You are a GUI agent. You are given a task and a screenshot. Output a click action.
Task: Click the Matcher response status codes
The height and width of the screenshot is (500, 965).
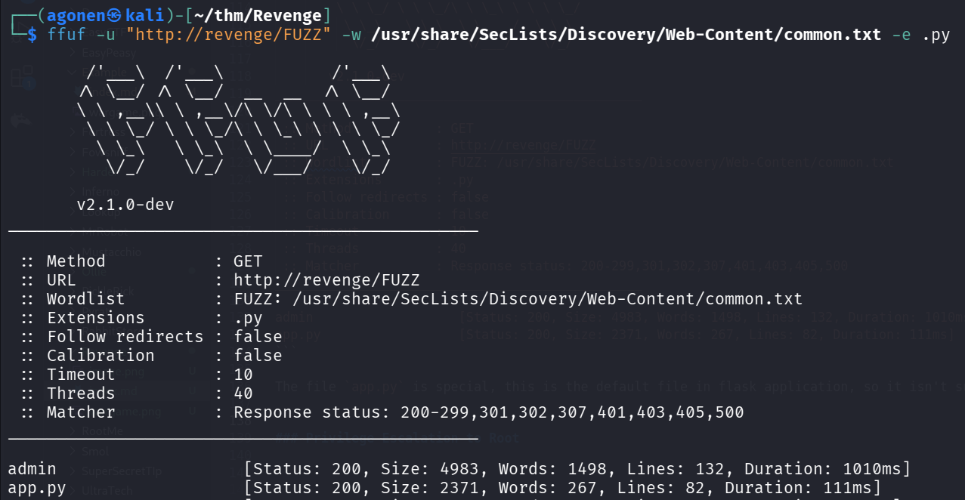point(488,412)
